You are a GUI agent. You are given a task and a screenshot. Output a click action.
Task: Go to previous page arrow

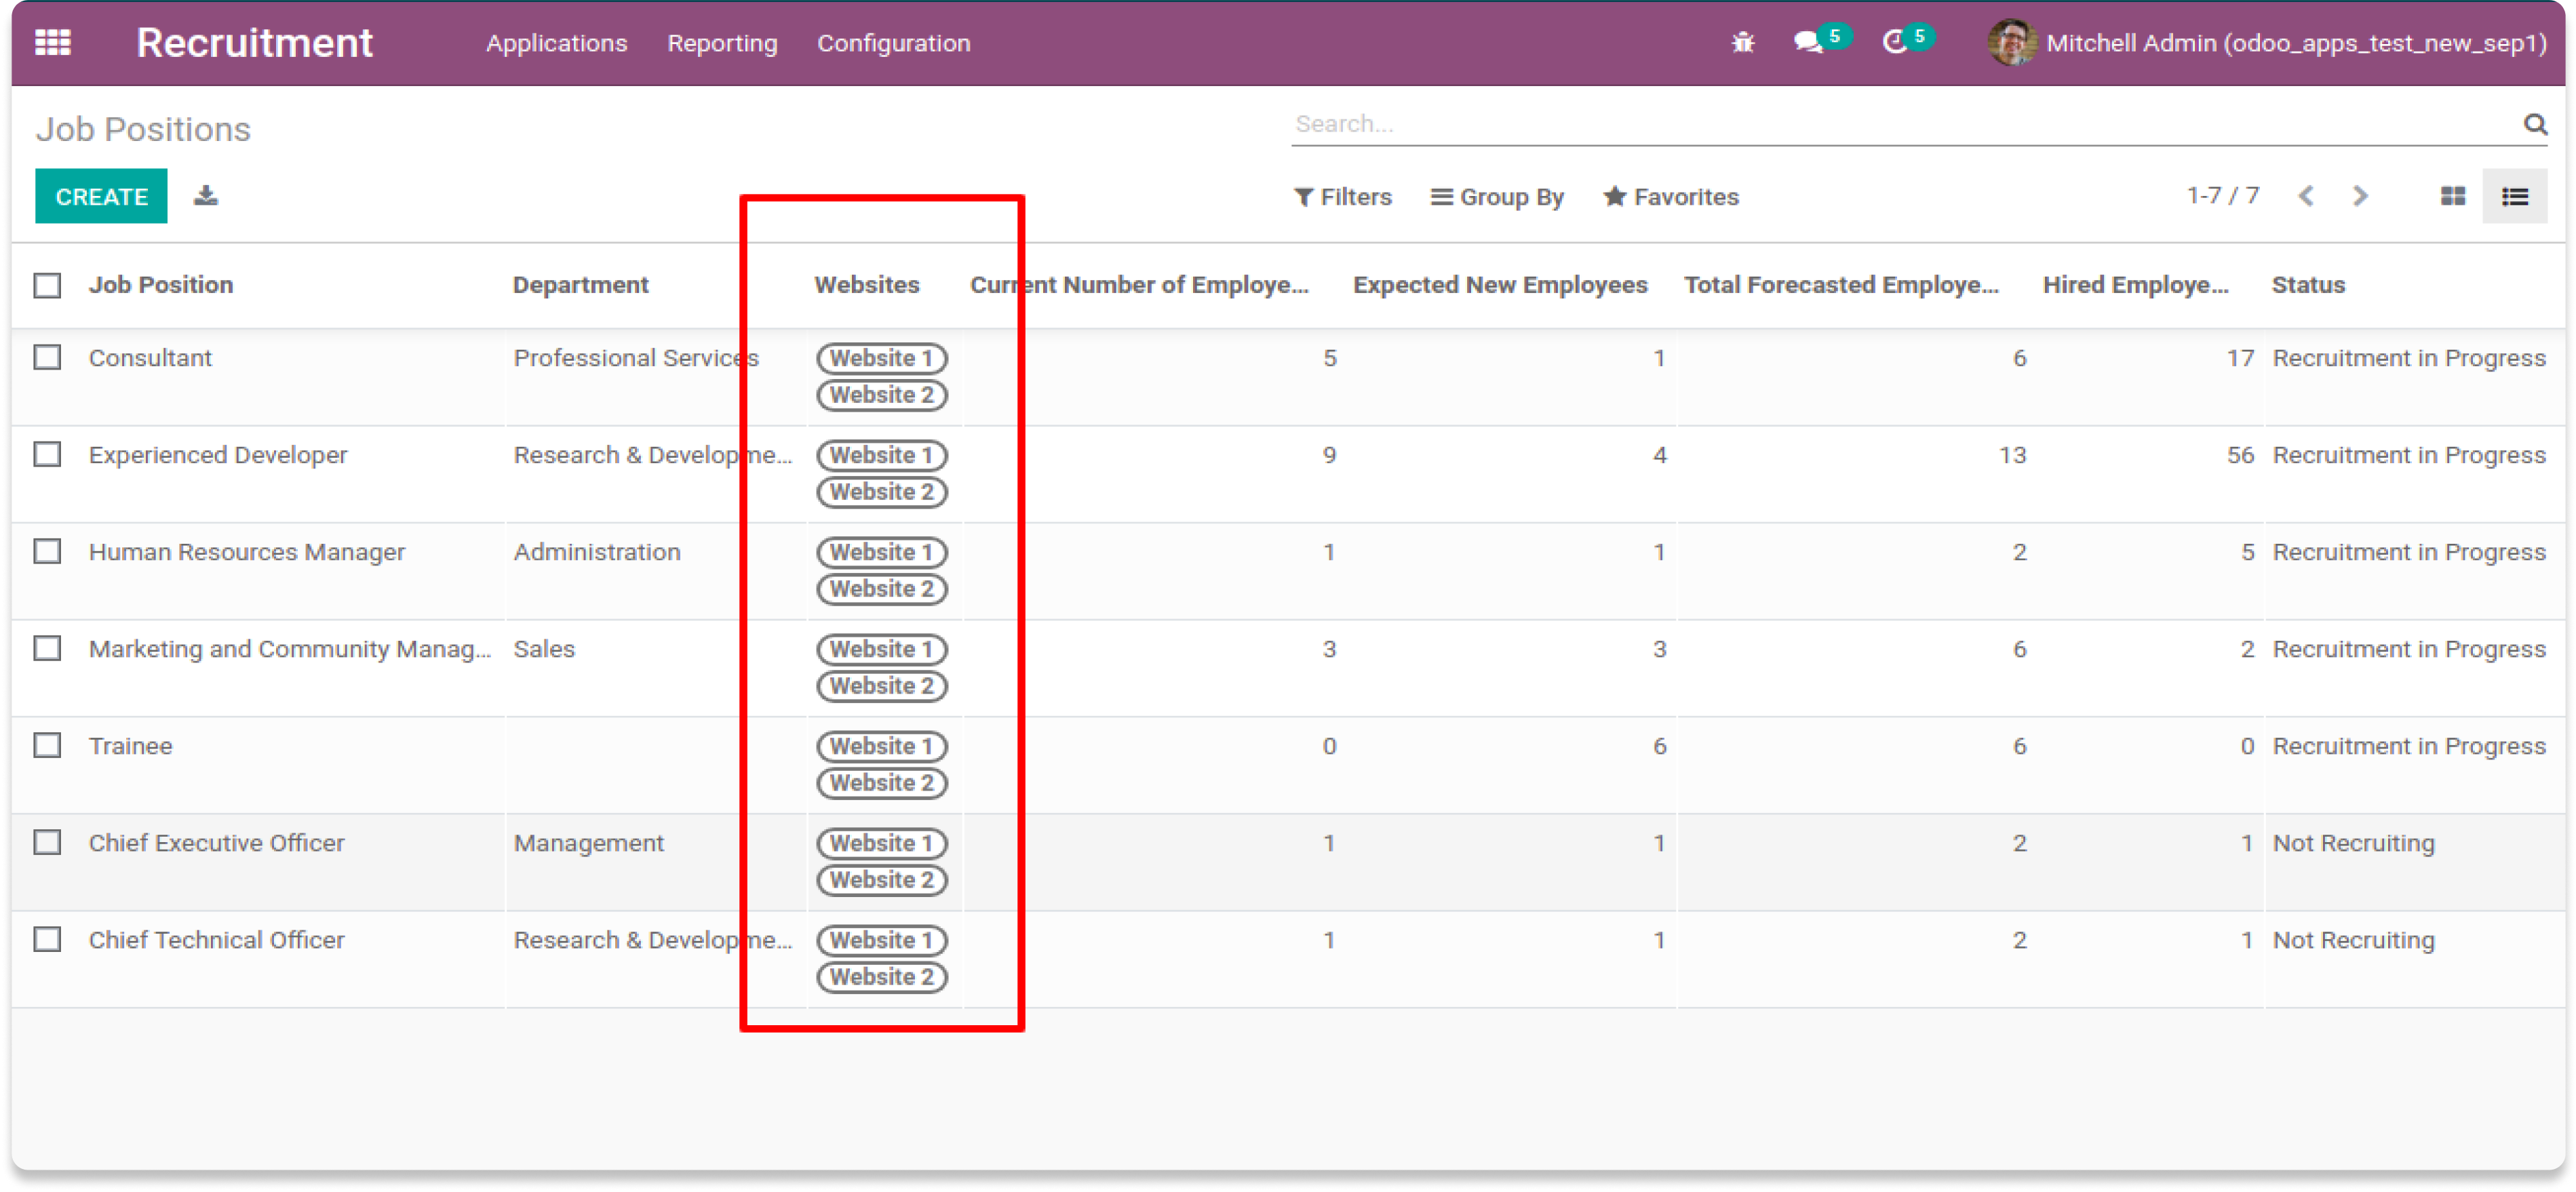[2305, 196]
